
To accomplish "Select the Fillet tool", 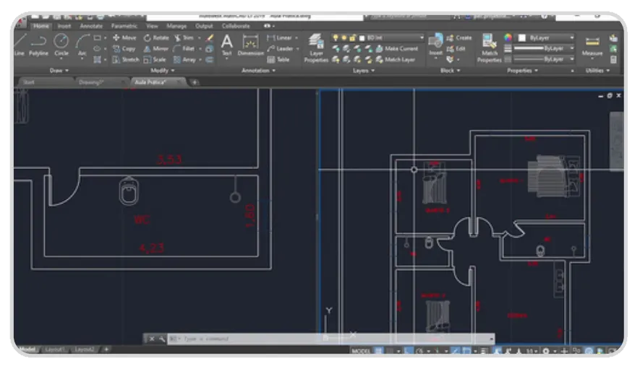I will (184, 48).
